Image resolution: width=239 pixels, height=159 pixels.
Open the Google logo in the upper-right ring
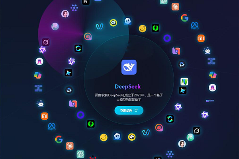[184, 18]
